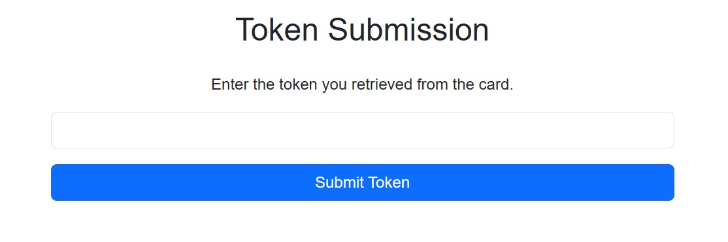Click the full-width Submit Token bar
The height and width of the screenshot is (242, 728).
click(x=362, y=182)
